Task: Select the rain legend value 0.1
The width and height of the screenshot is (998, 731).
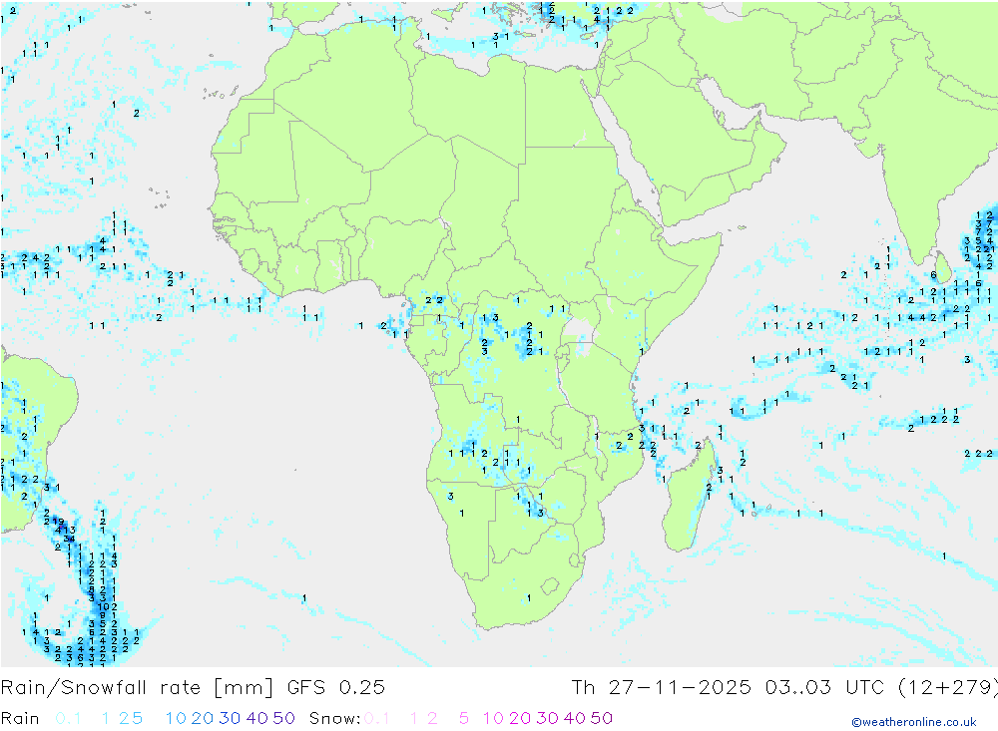Action: point(68,718)
